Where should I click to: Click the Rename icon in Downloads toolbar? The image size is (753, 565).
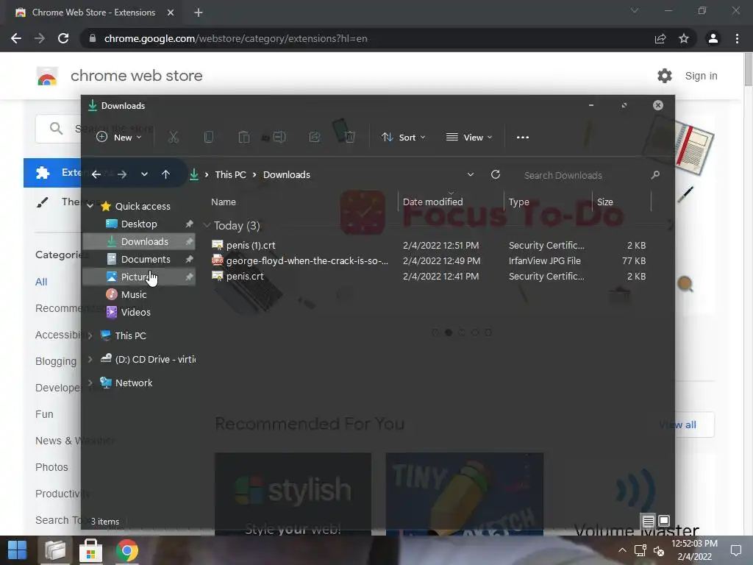tap(279, 138)
